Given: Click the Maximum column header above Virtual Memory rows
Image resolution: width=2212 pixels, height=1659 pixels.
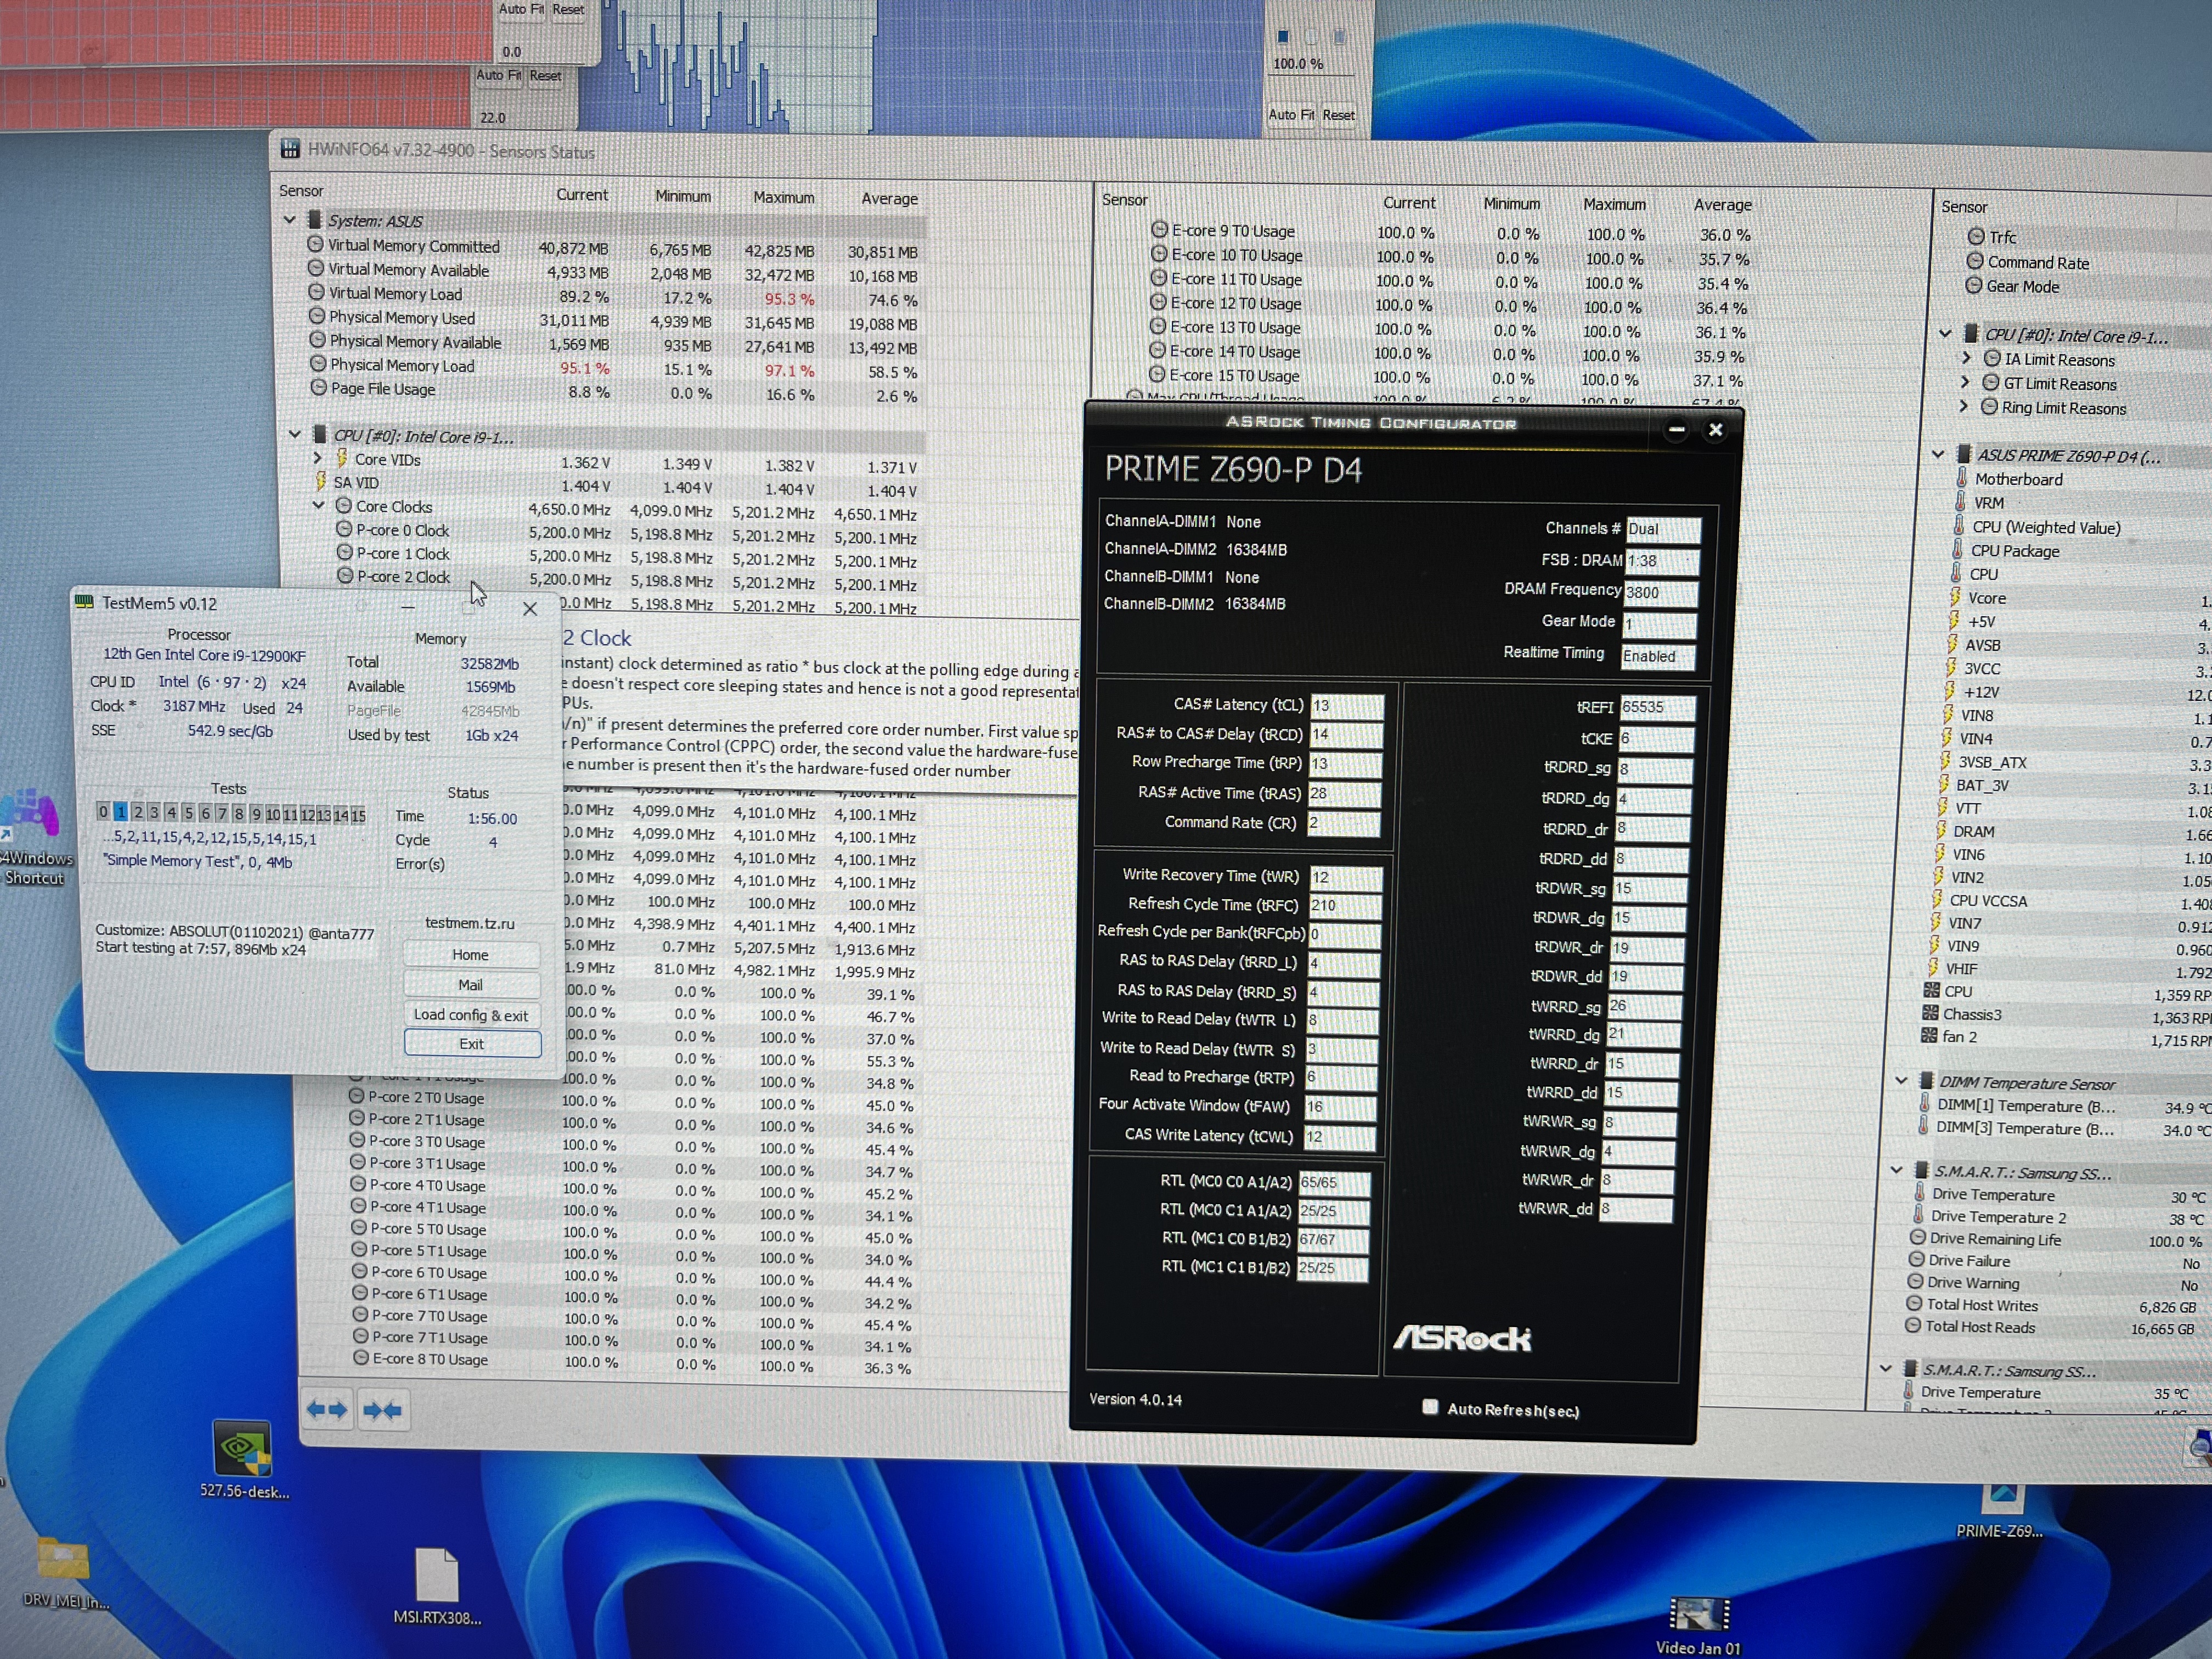Looking at the screenshot, I should pos(784,197).
